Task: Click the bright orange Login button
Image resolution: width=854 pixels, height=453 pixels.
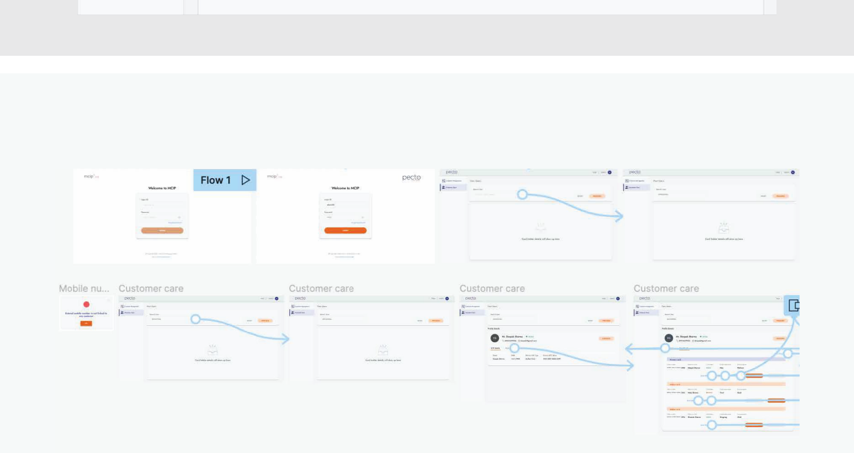Action: click(x=345, y=230)
